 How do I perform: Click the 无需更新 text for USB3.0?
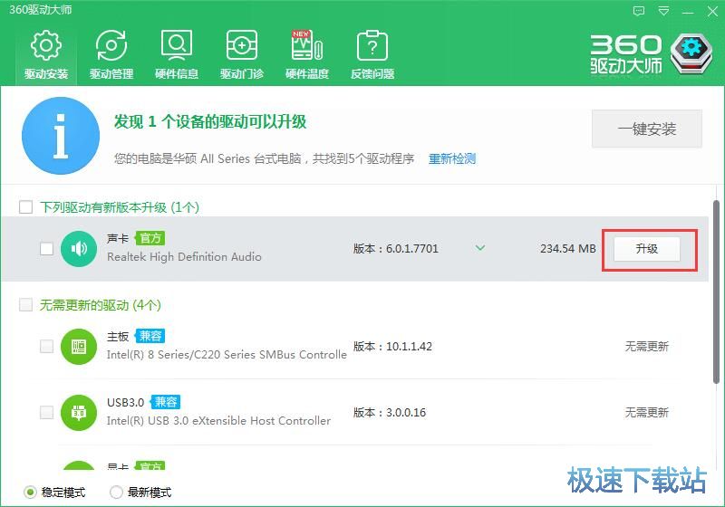[x=647, y=412]
